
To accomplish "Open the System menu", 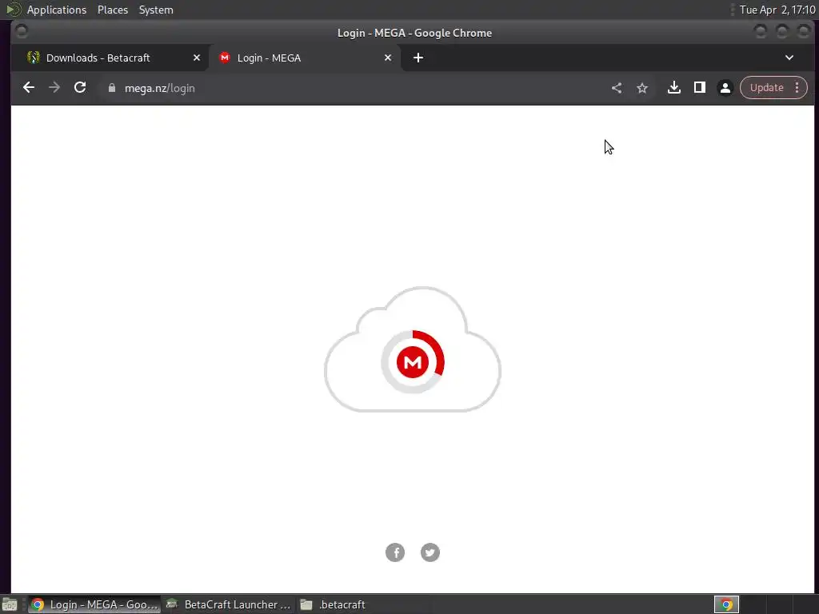I will 156,10.
